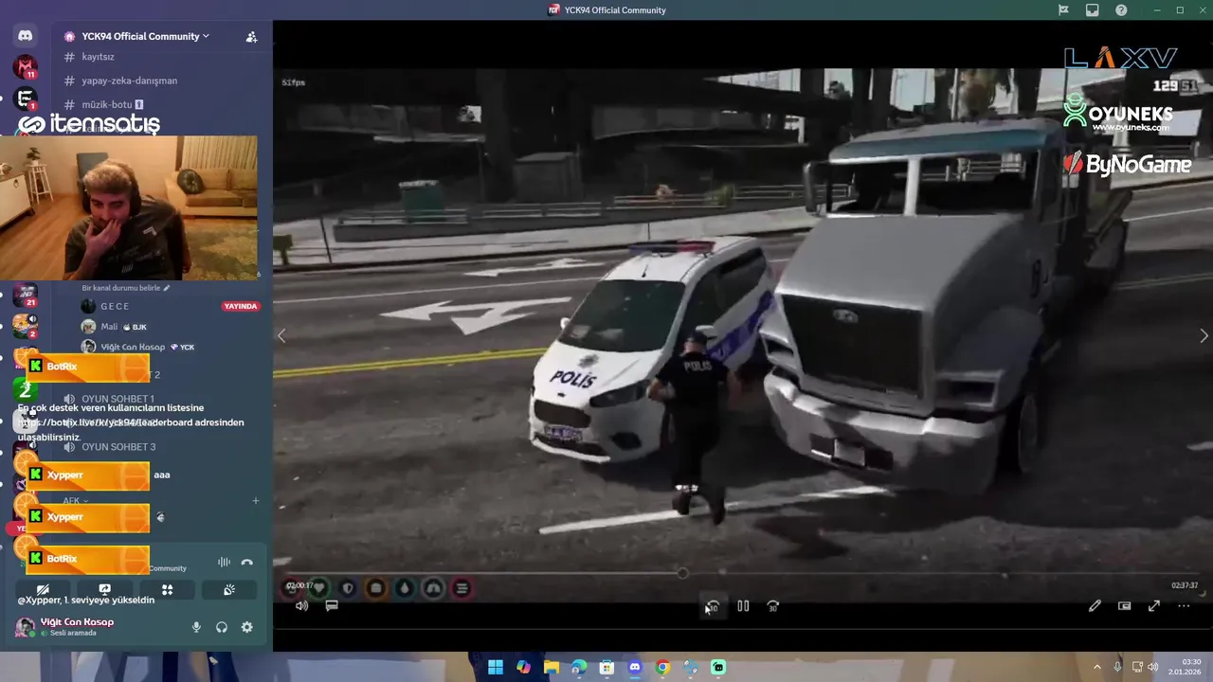Viewport: 1213px width, 682px height.
Task: Click the plus icon to create channel in AFK
Action: click(x=256, y=500)
